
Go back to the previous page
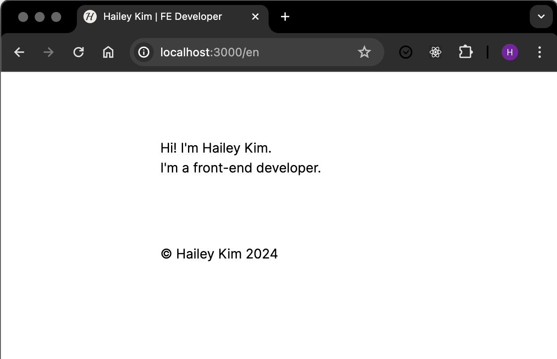pyautogui.click(x=19, y=52)
